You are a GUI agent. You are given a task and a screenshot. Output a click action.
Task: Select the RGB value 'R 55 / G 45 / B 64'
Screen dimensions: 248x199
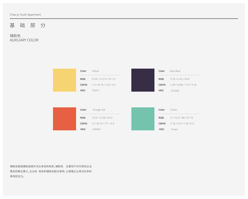180,79
